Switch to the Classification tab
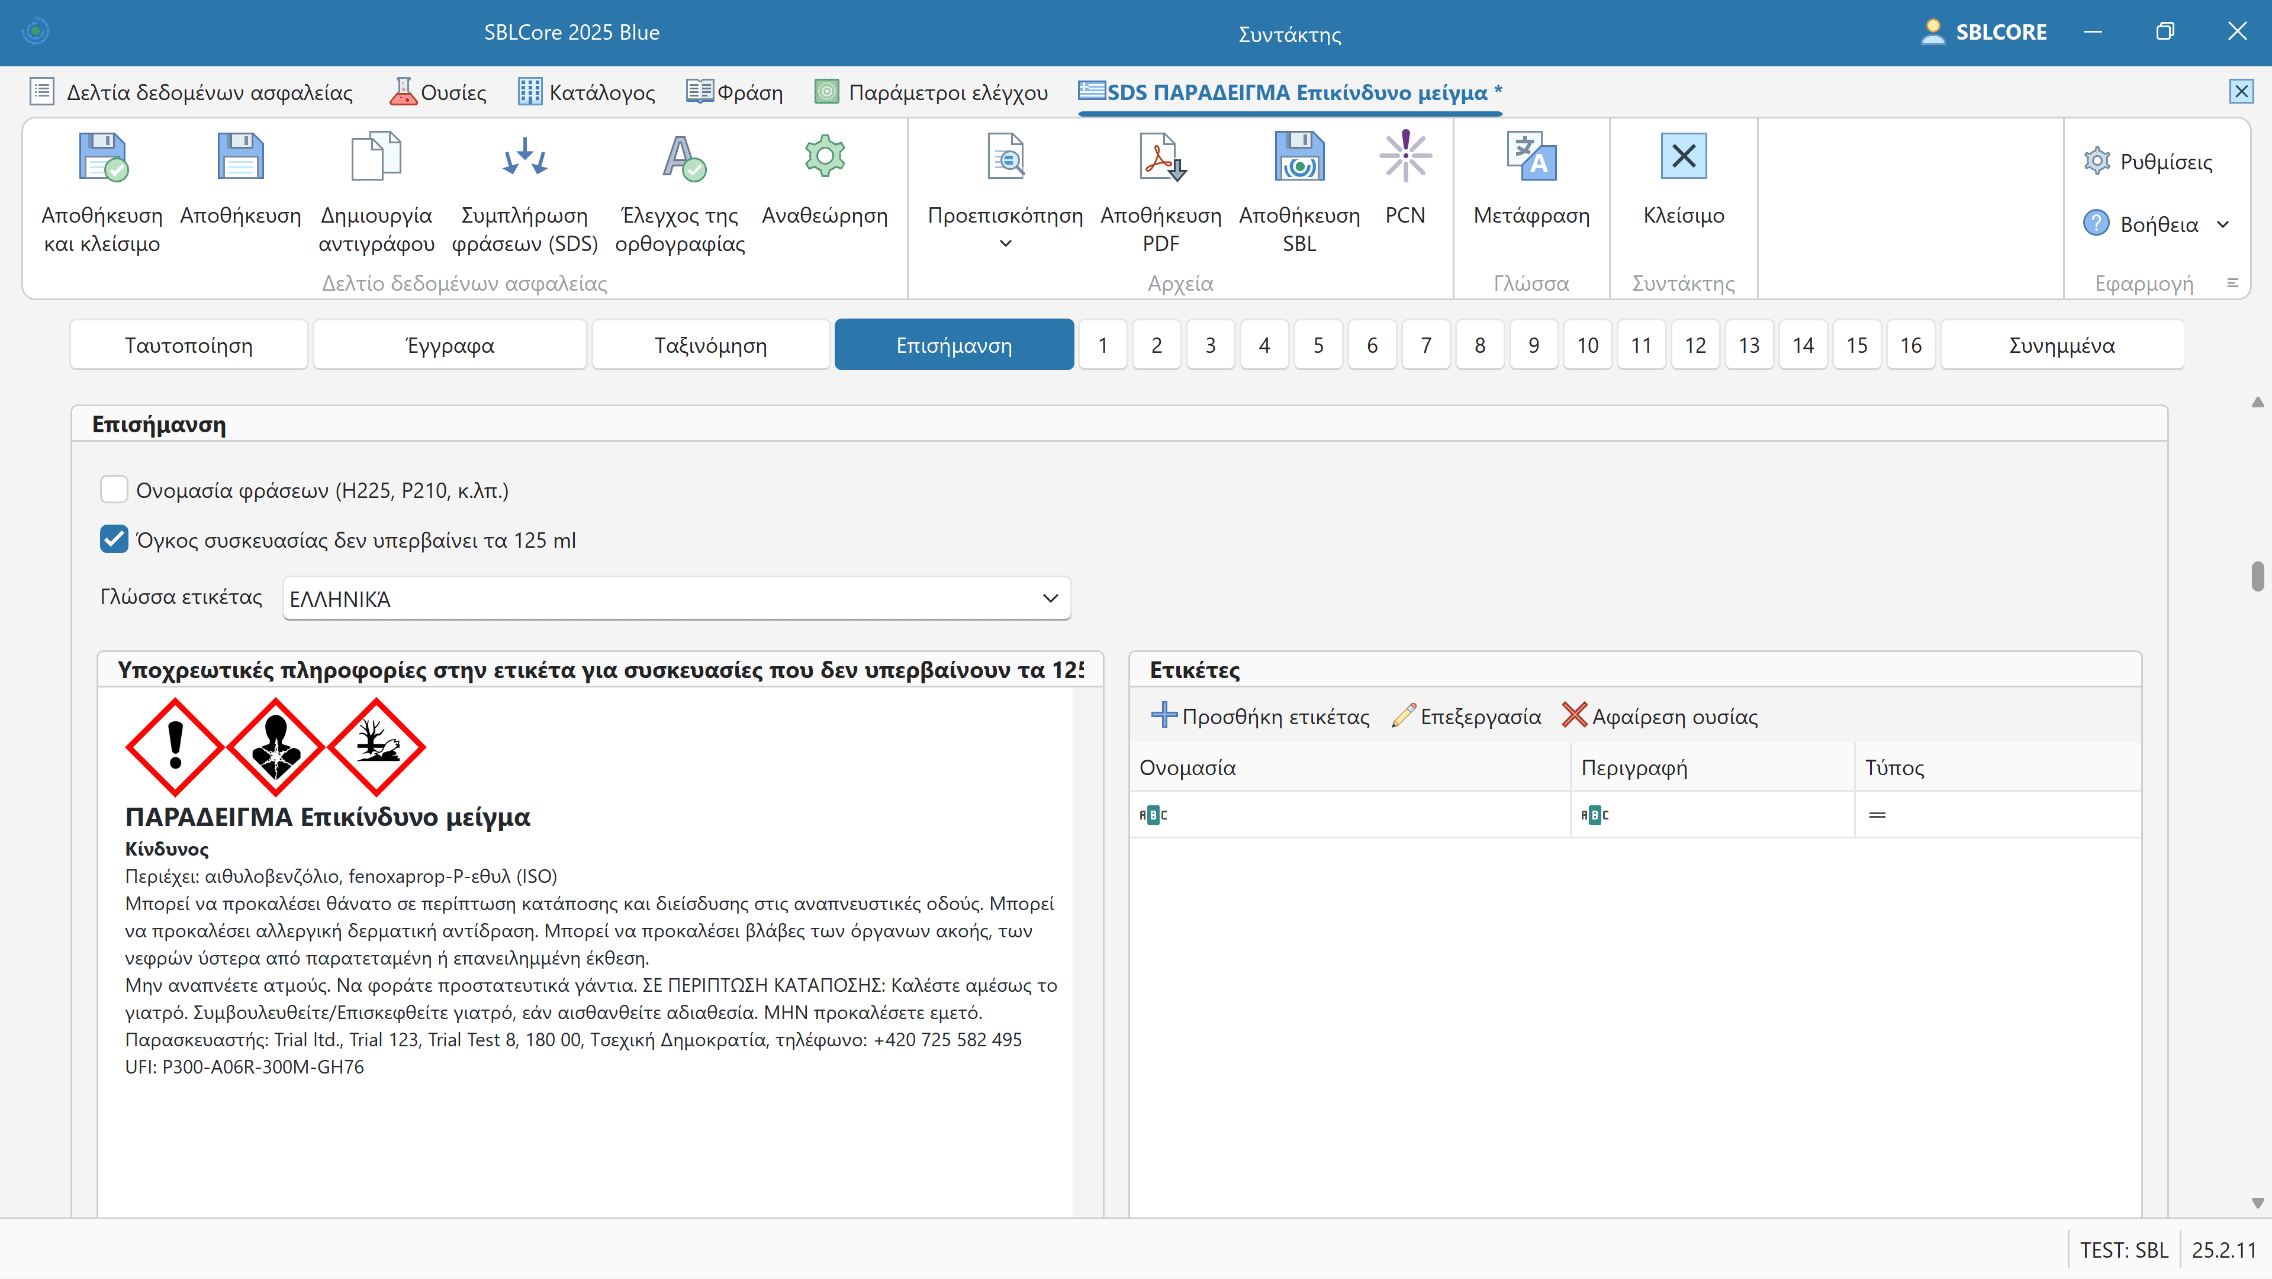Viewport: 2272px width, 1279px height. coord(710,345)
